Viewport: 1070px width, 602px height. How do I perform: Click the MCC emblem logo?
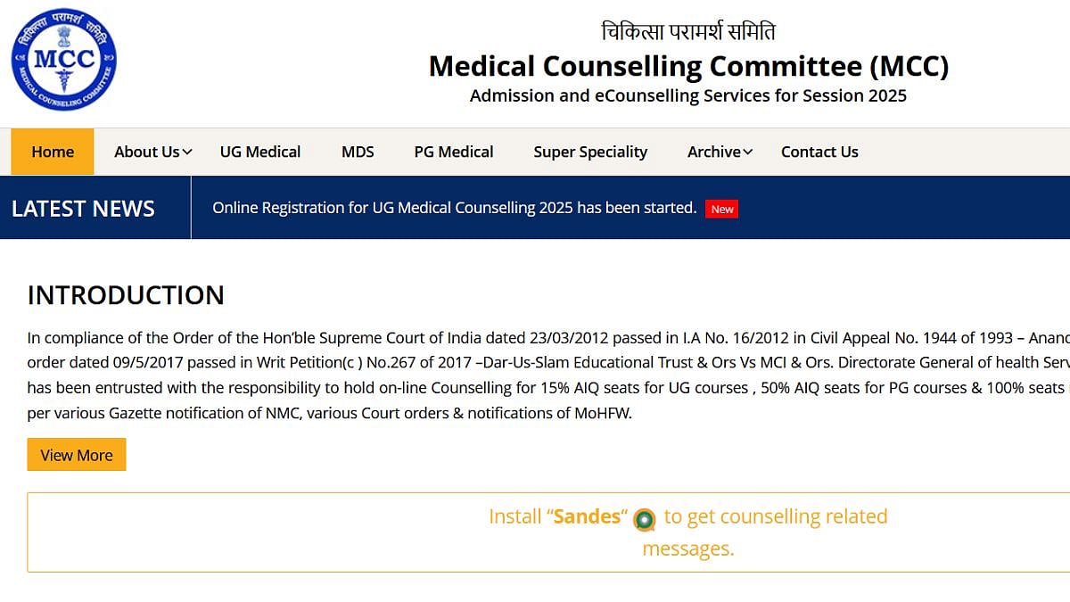(63, 58)
